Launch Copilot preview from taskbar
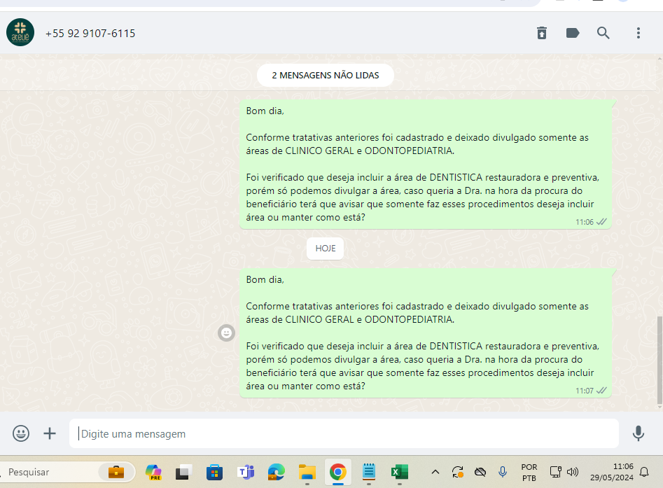Screen dimensions: 663x488 (x=153, y=472)
